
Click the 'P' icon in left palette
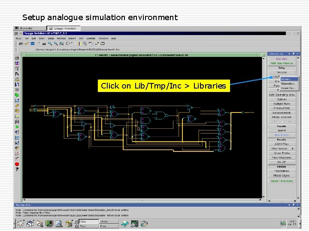click(x=17, y=74)
